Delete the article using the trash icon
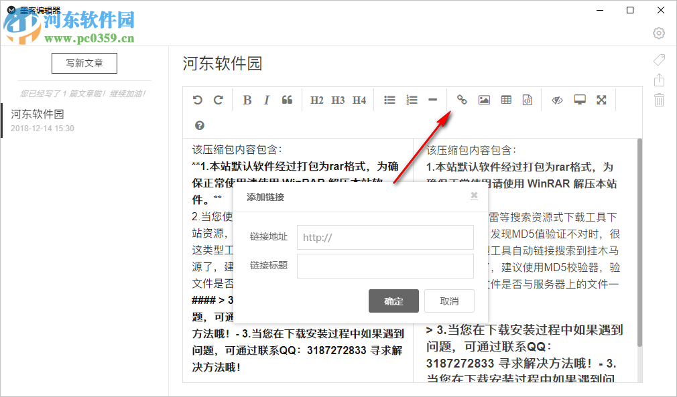Viewport: 677px width, 397px height. (659, 99)
